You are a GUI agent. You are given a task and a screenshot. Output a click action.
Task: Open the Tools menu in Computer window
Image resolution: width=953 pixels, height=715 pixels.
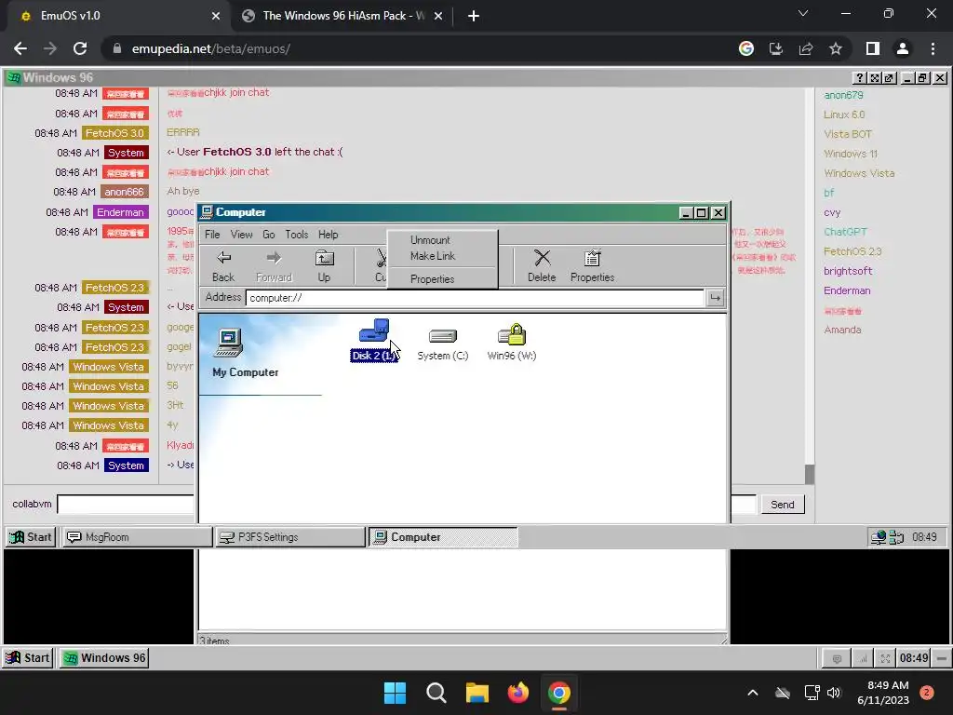pyautogui.click(x=297, y=235)
